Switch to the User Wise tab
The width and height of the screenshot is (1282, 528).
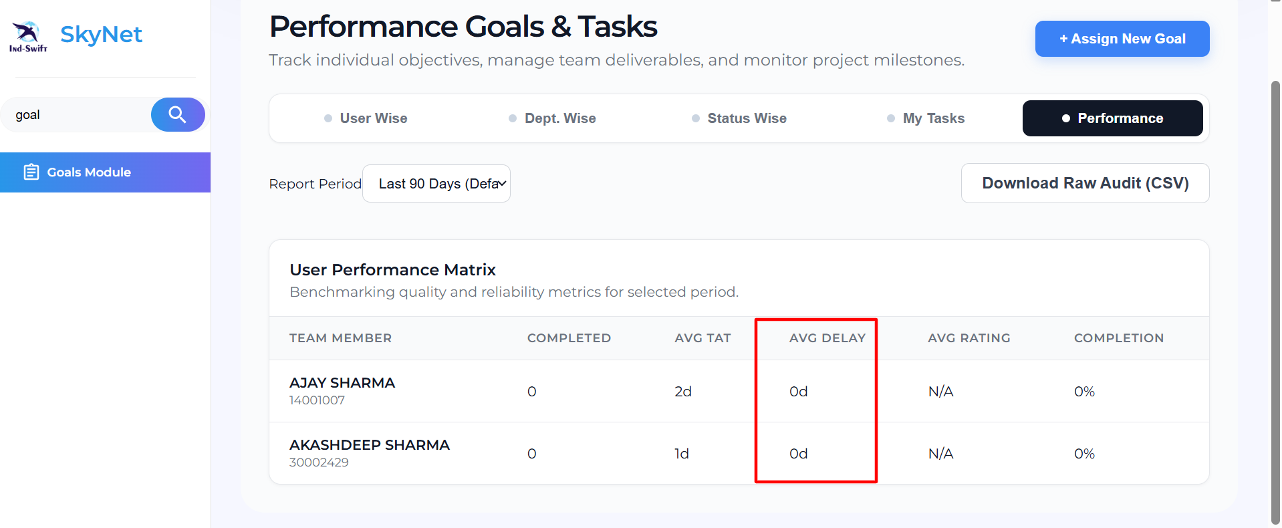[x=366, y=118]
